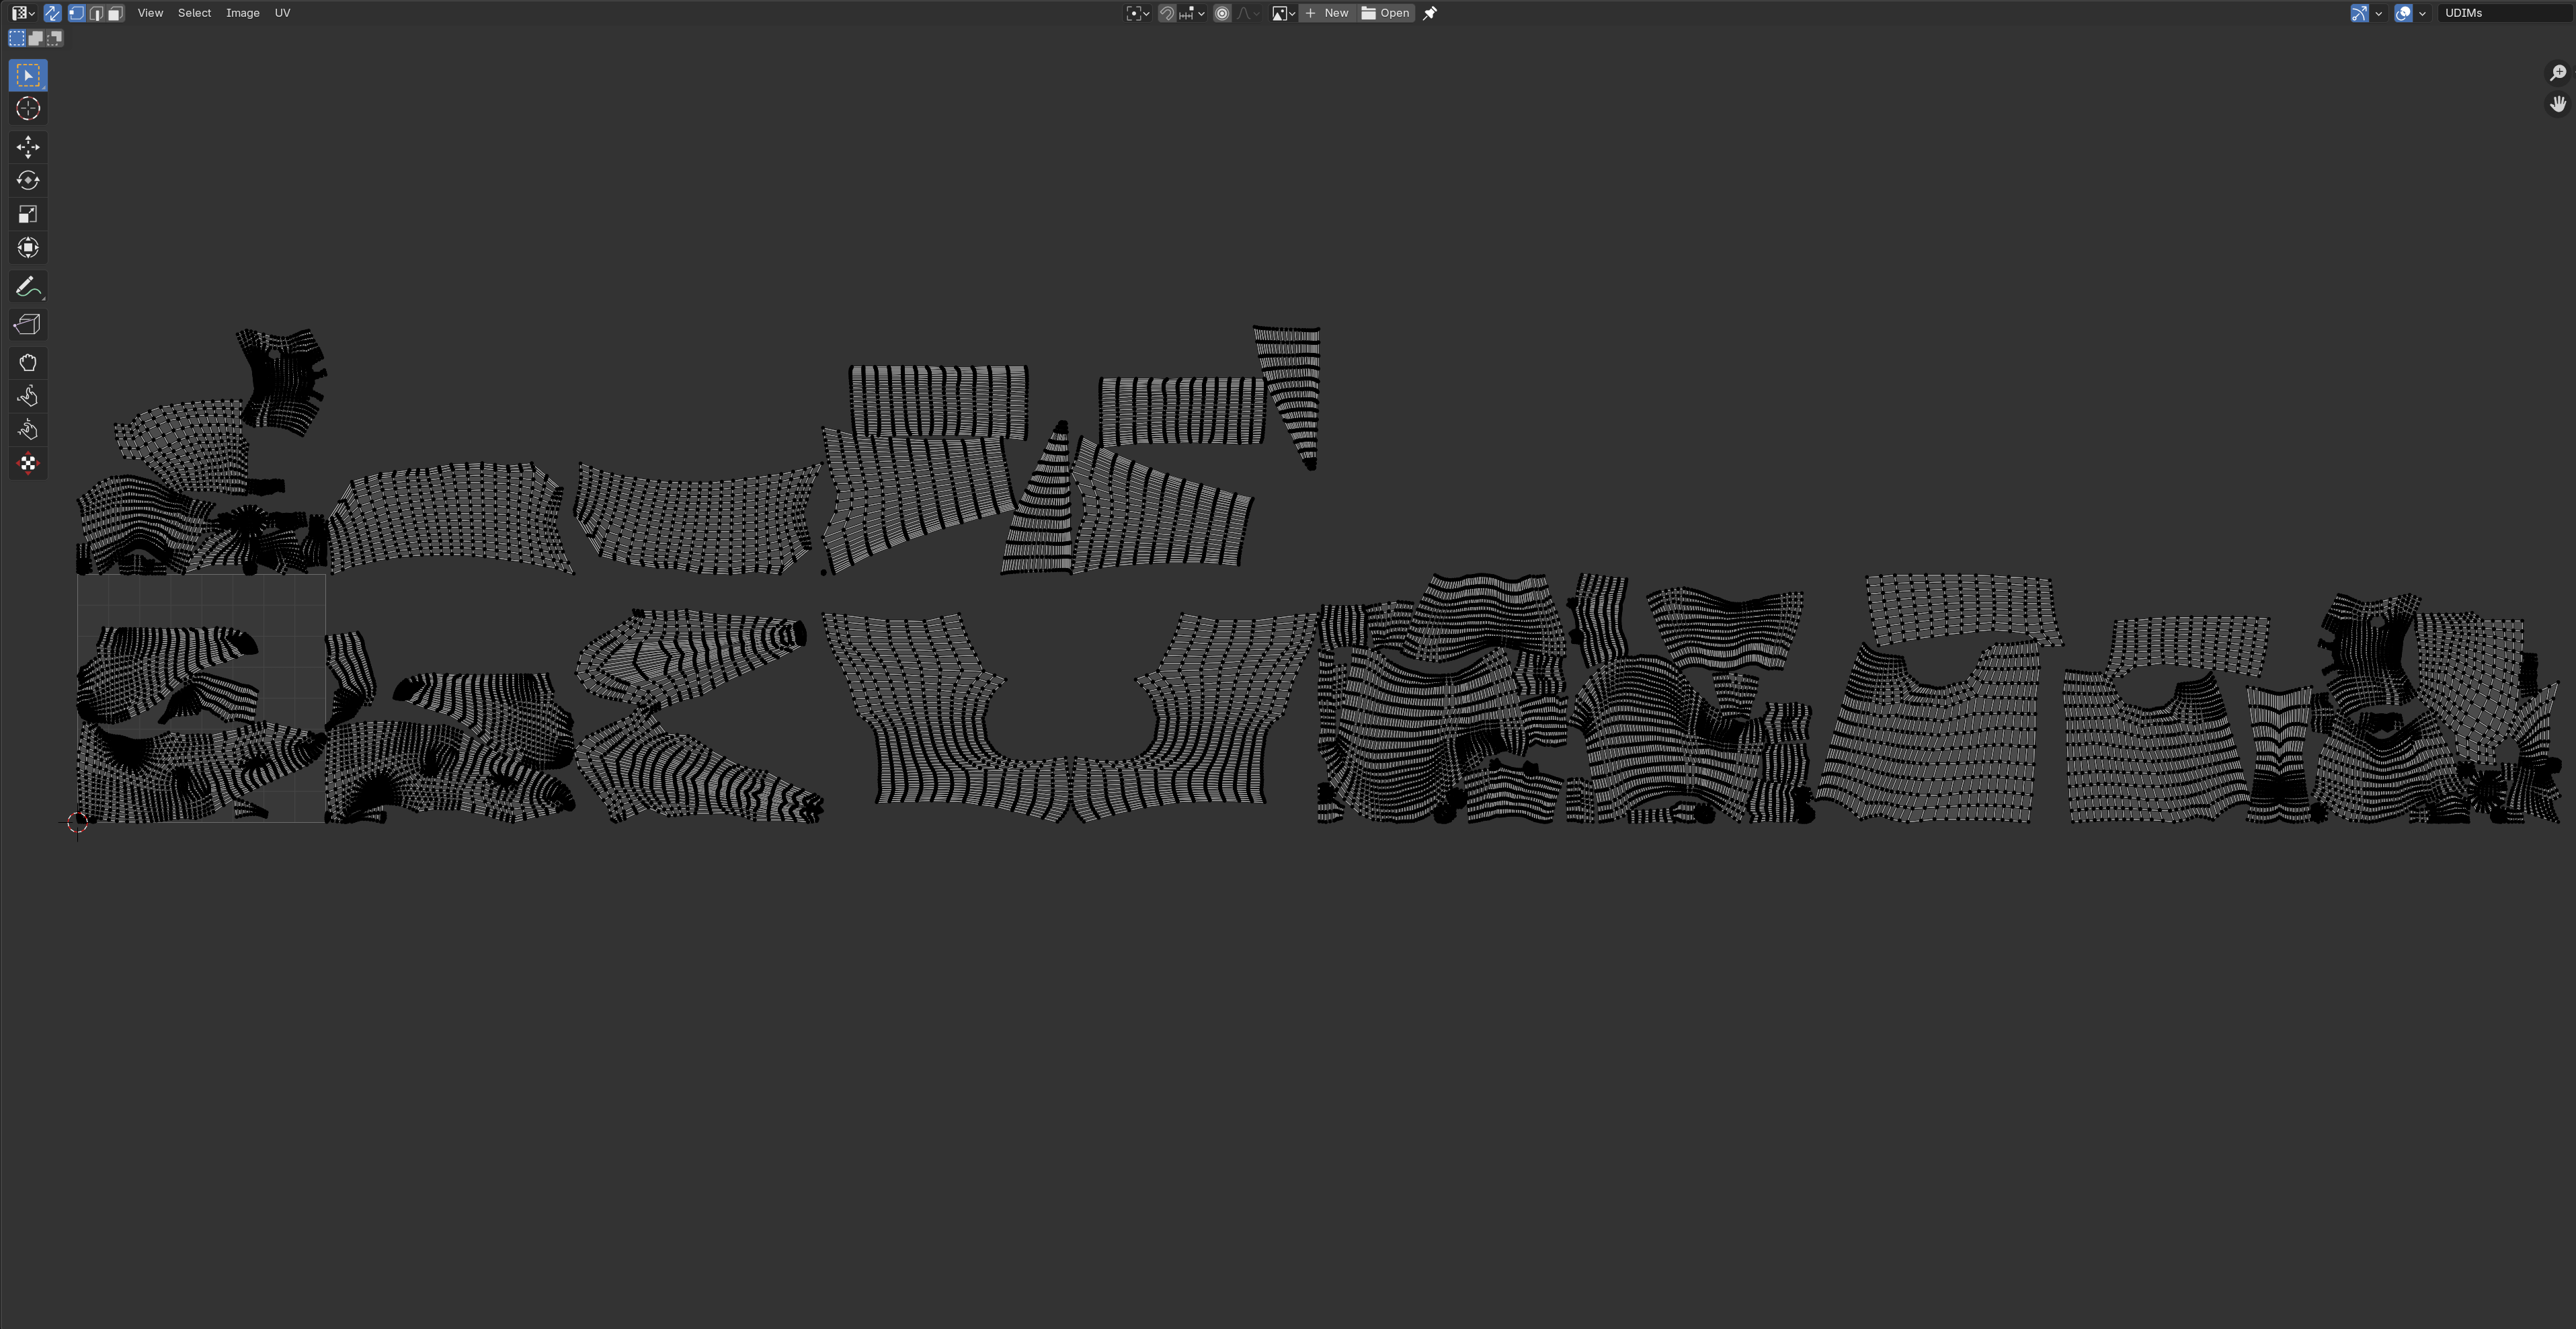Open the editor type dropdown

[x=23, y=13]
